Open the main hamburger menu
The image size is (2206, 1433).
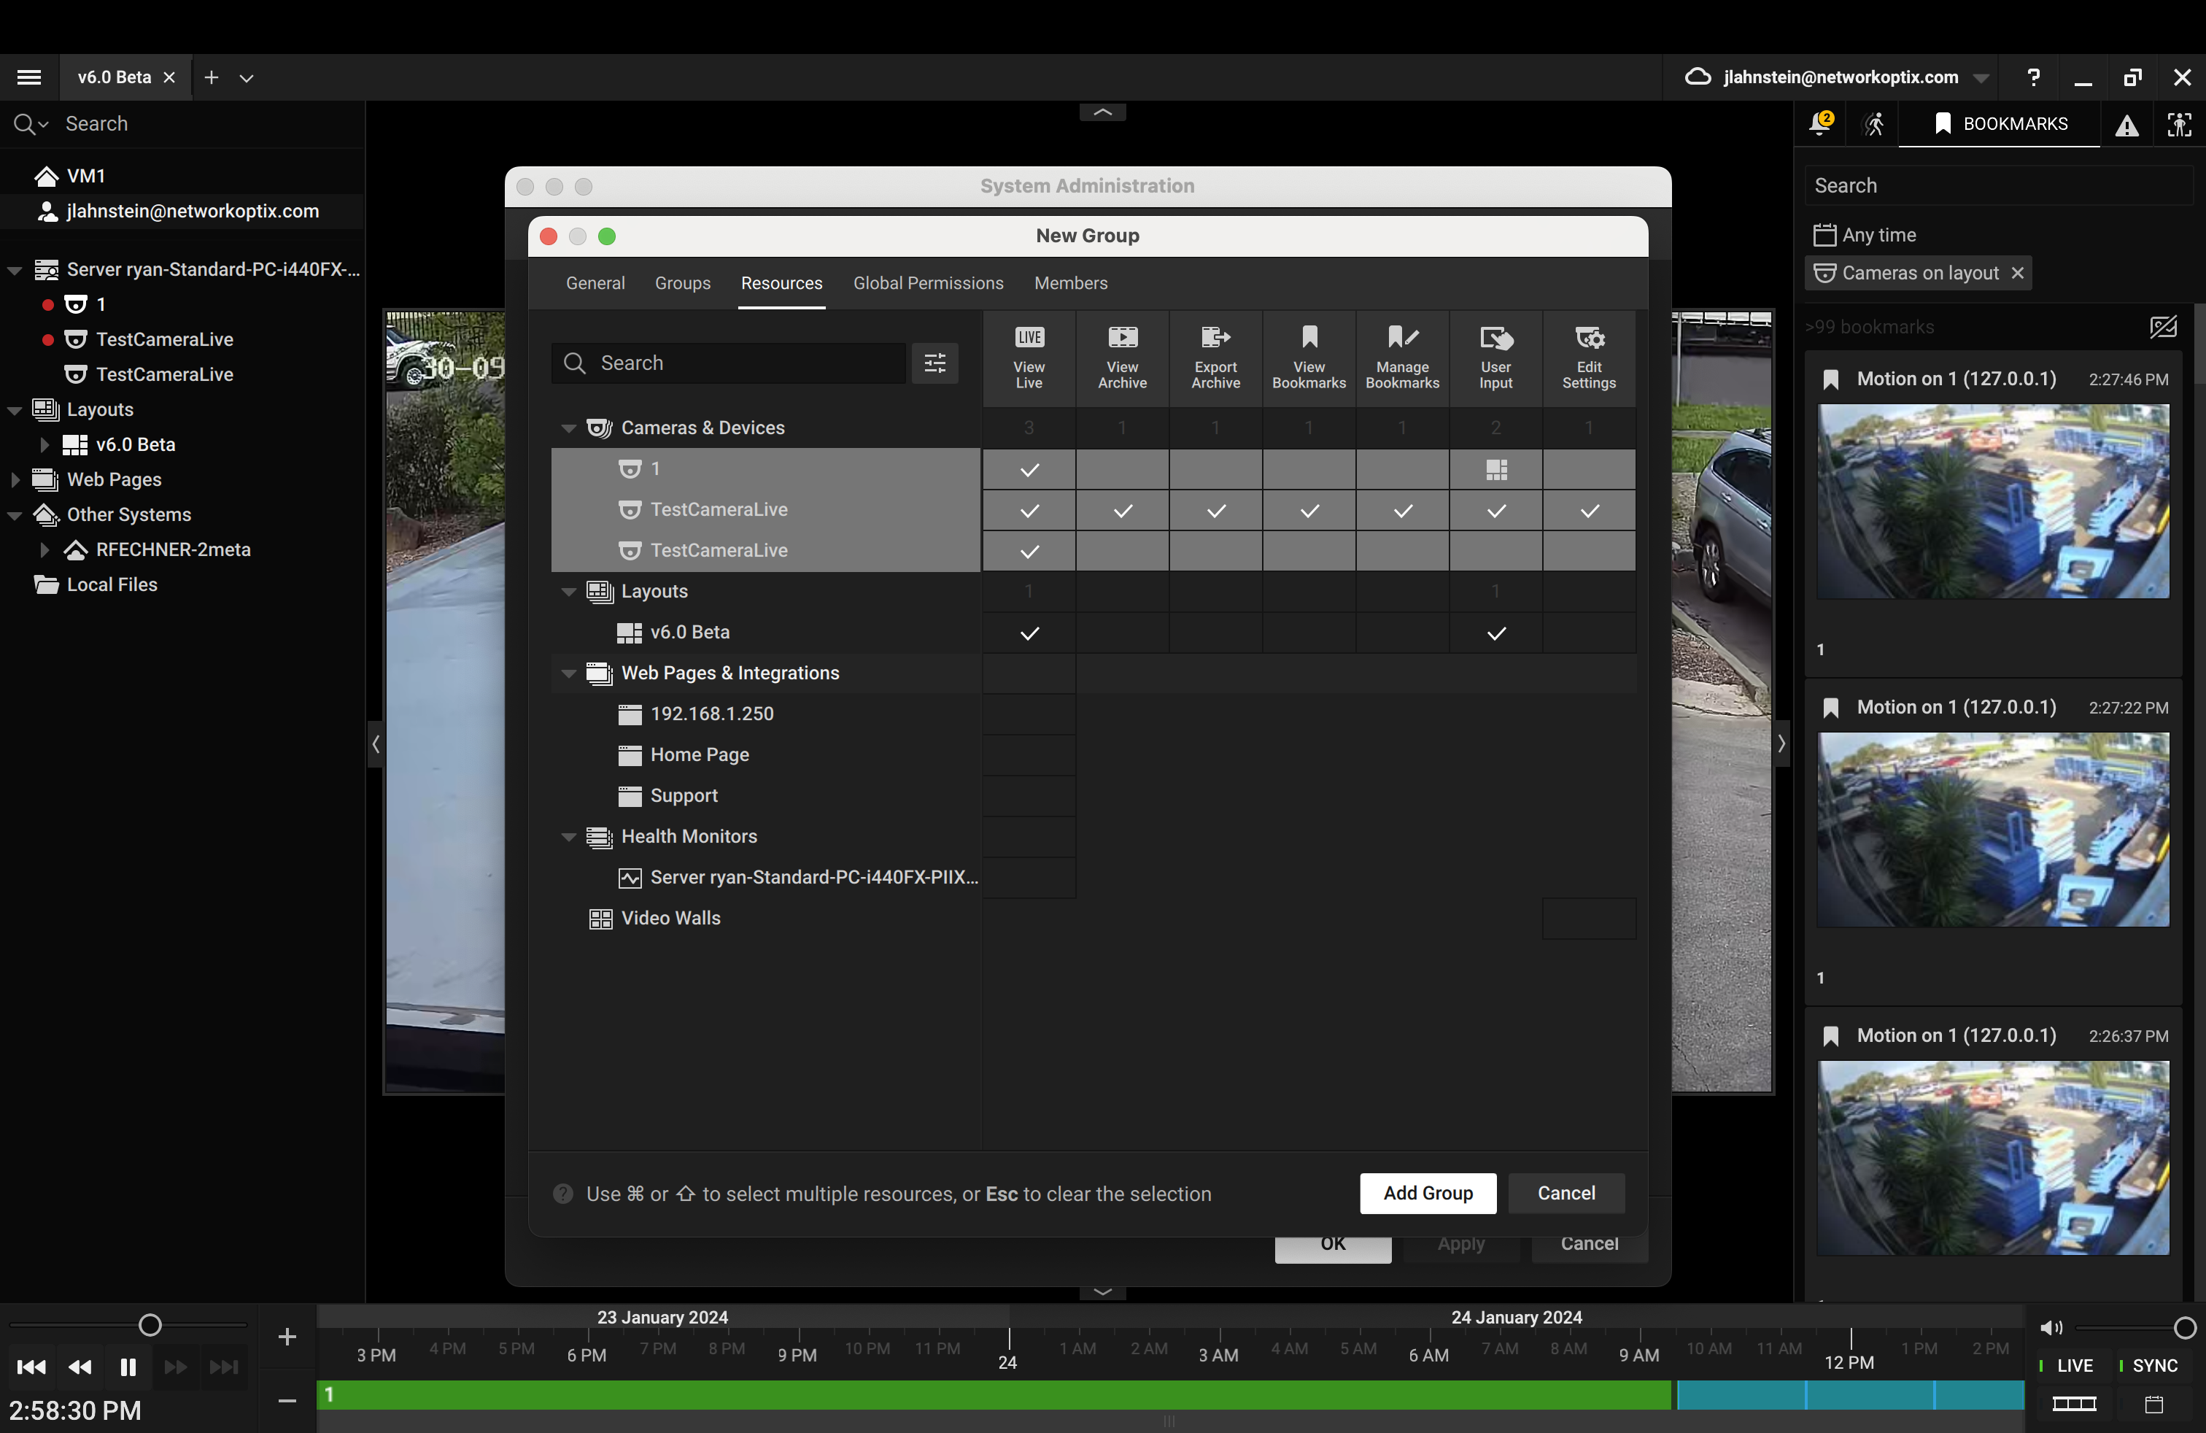point(28,78)
